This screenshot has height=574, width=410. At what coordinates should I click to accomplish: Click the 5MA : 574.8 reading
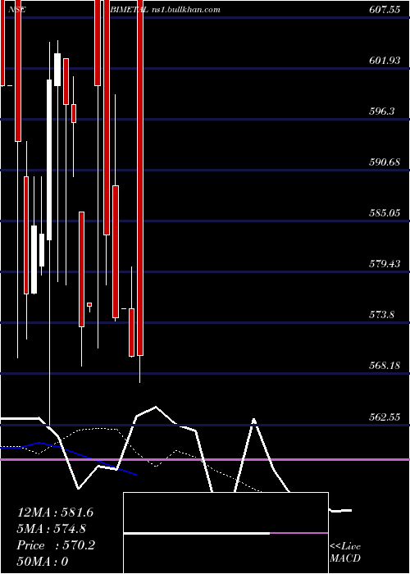point(52,529)
